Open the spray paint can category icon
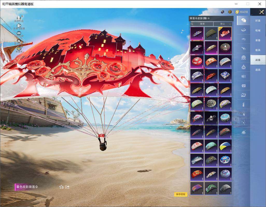 point(243,104)
